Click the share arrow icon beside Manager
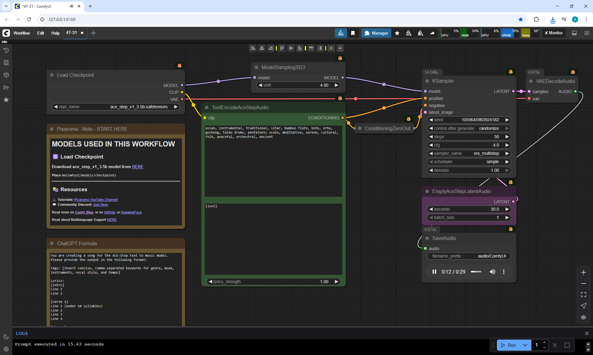This screenshot has width=593, height=355. pyautogui.click(x=432, y=33)
